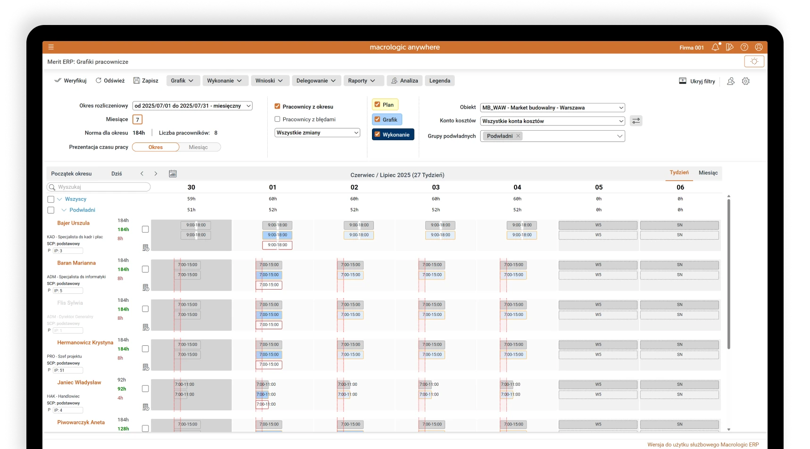Click the help question mark icon
810x449 pixels.
click(x=744, y=47)
